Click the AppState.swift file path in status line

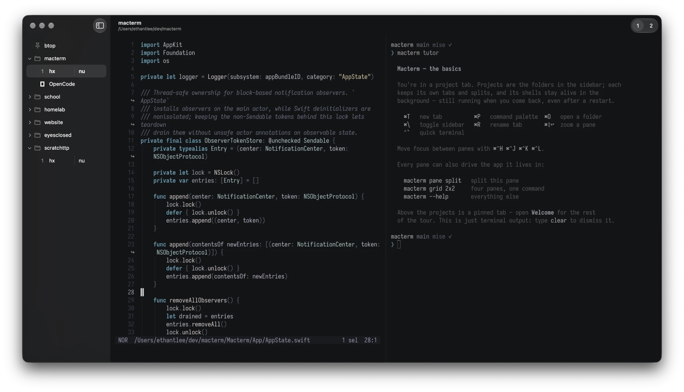[222, 340]
